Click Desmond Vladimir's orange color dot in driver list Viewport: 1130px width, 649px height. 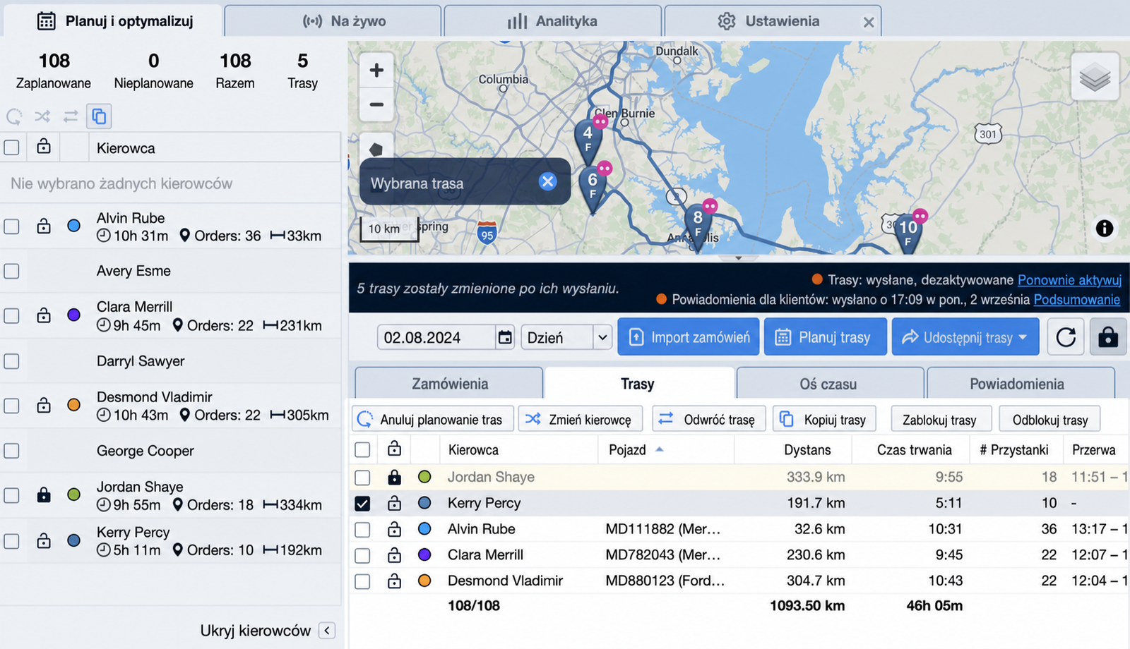(73, 406)
